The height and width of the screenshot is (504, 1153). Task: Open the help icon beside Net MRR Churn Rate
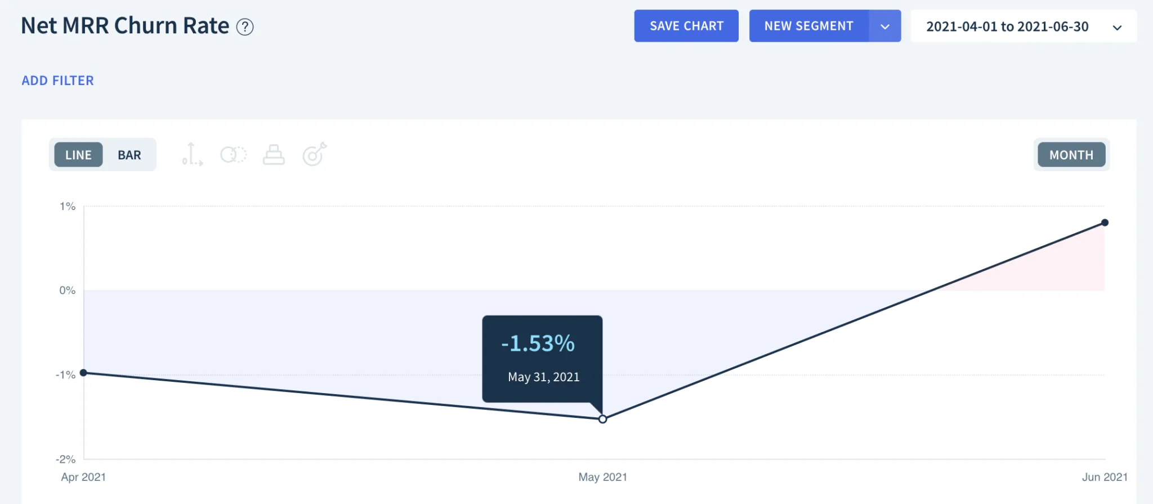(244, 27)
